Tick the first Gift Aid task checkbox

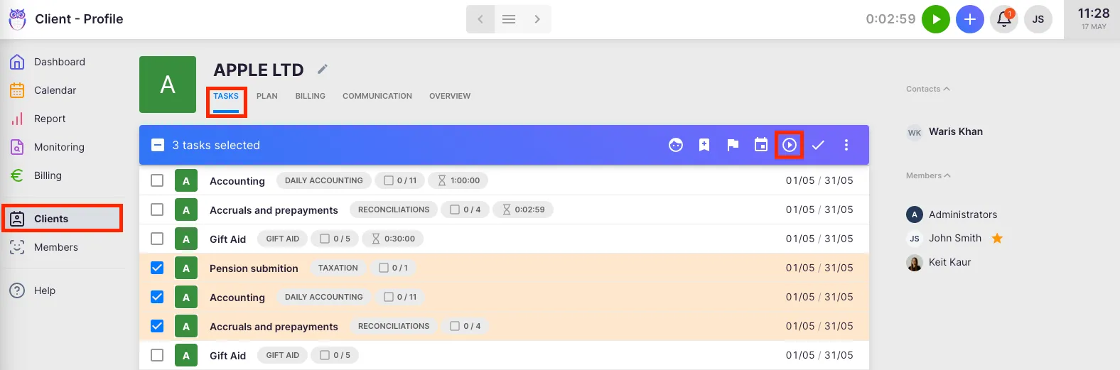tap(157, 239)
